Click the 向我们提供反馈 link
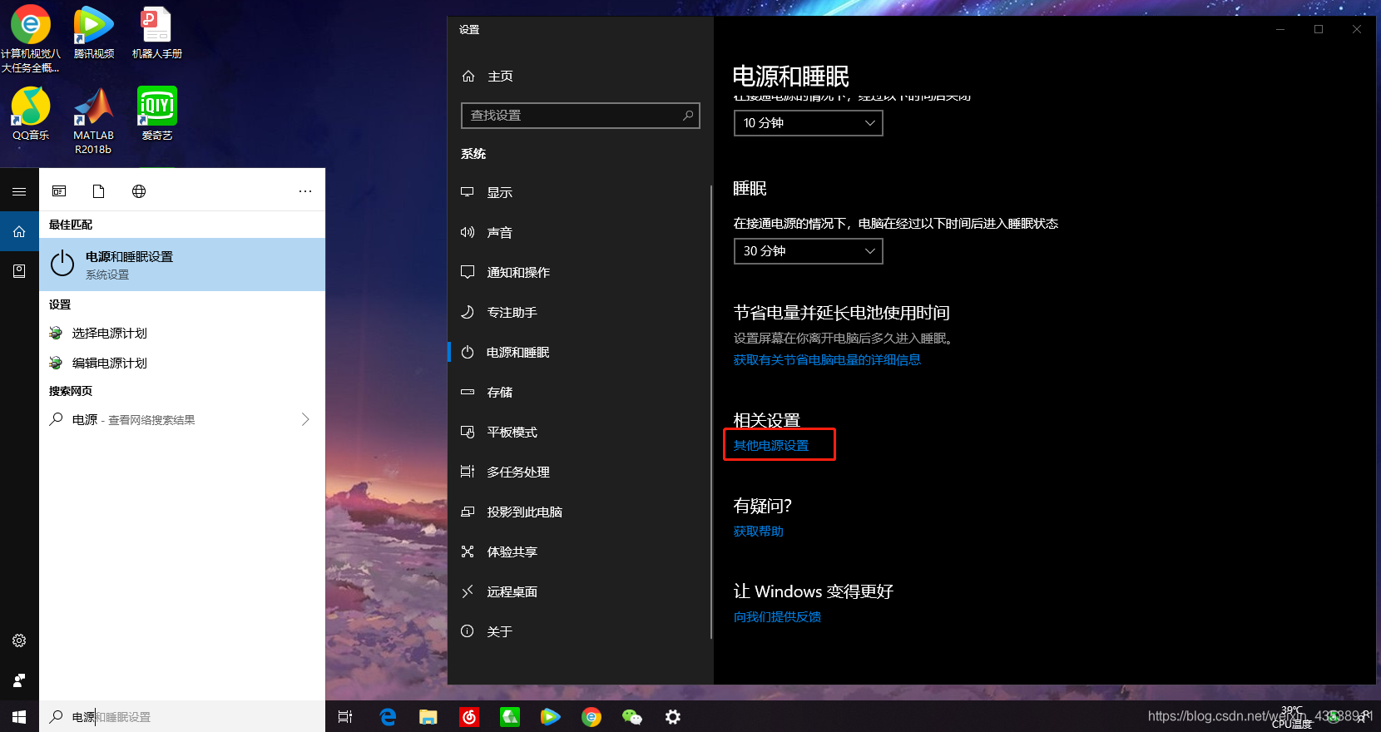The width and height of the screenshot is (1381, 732). pos(778,617)
